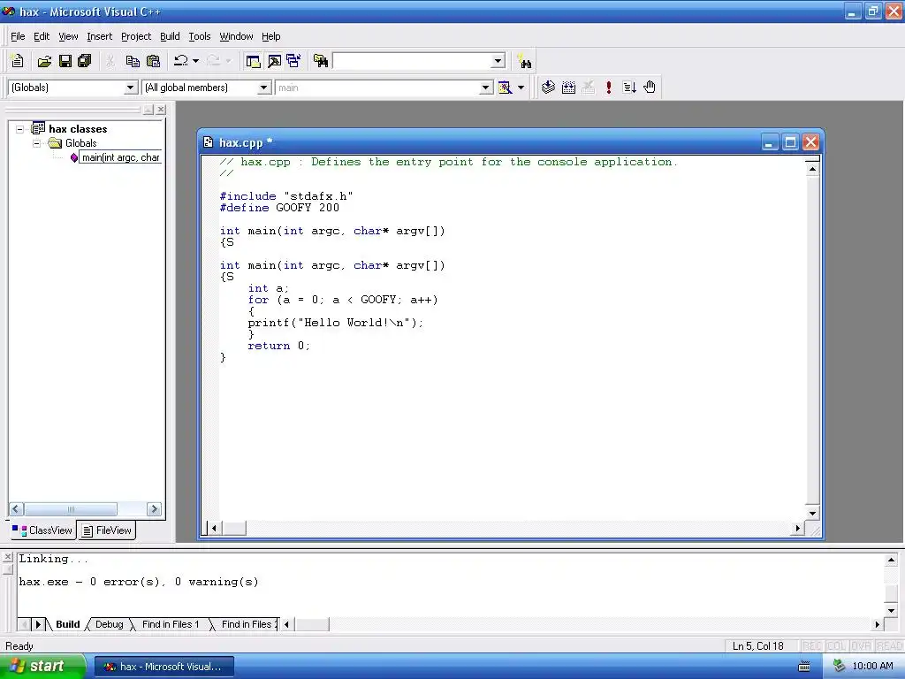The image size is (905, 679).
Task: Open the (Globals) class dropdown
Action: (x=131, y=88)
